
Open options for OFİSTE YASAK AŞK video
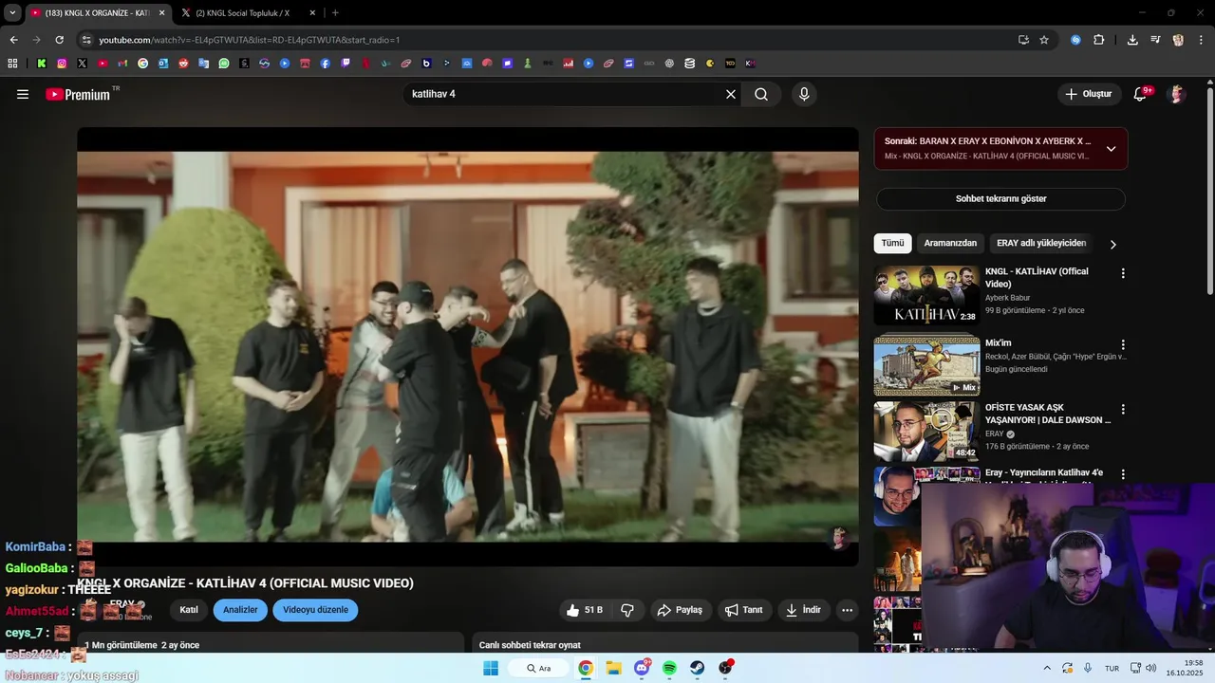pyautogui.click(x=1123, y=410)
